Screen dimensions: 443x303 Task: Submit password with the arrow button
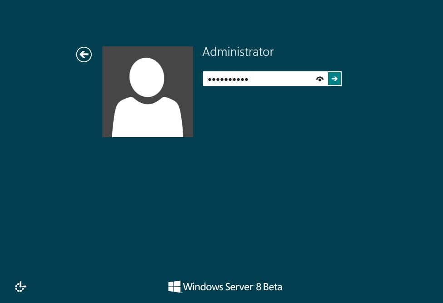tap(334, 79)
